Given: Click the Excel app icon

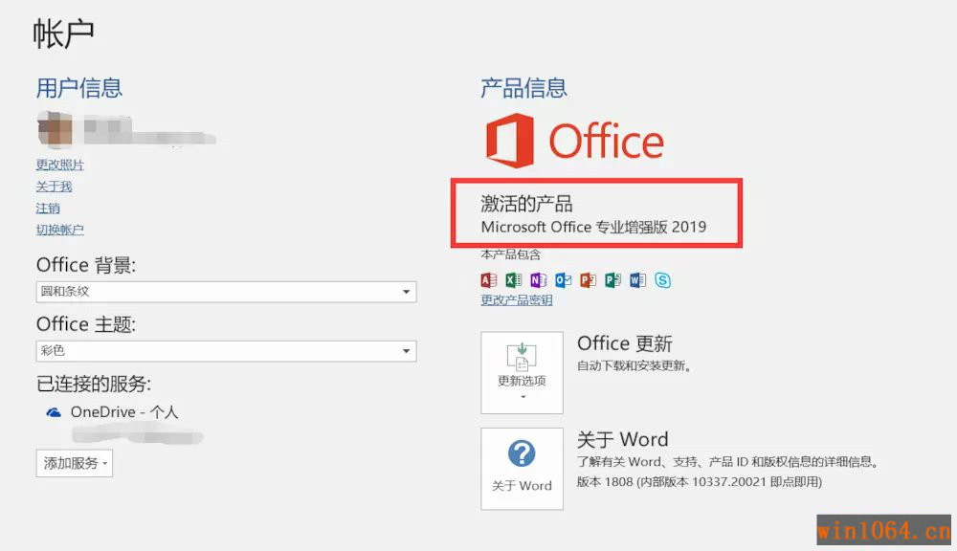Looking at the screenshot, I should click(513, 280).
